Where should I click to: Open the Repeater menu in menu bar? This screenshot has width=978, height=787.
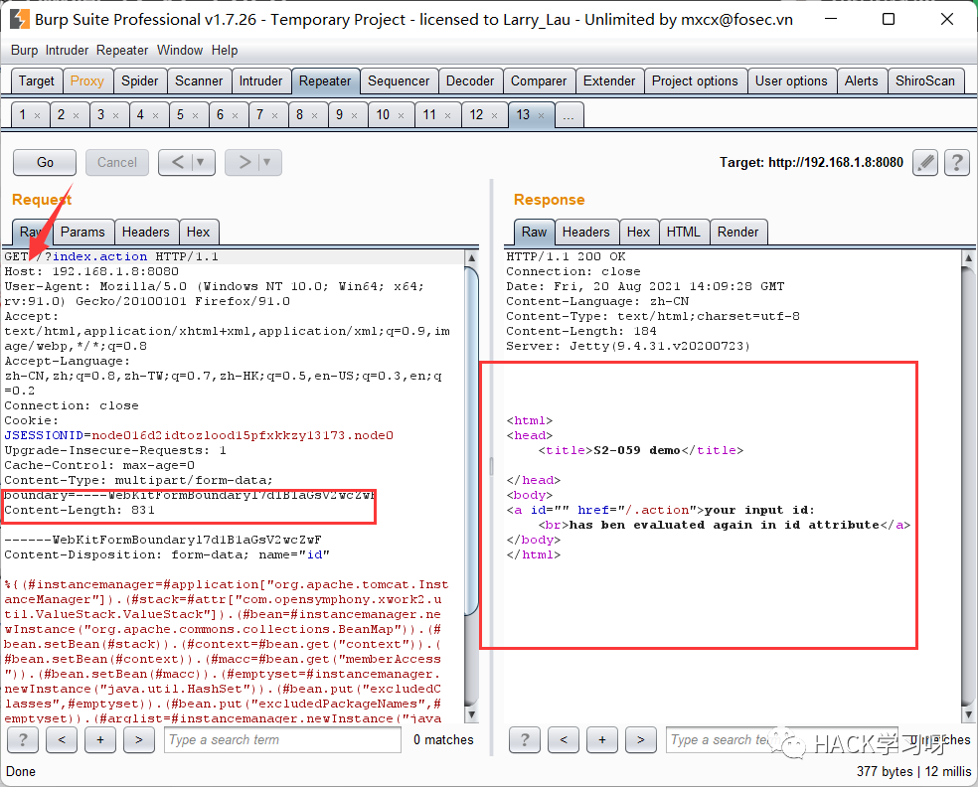(122, 50)
